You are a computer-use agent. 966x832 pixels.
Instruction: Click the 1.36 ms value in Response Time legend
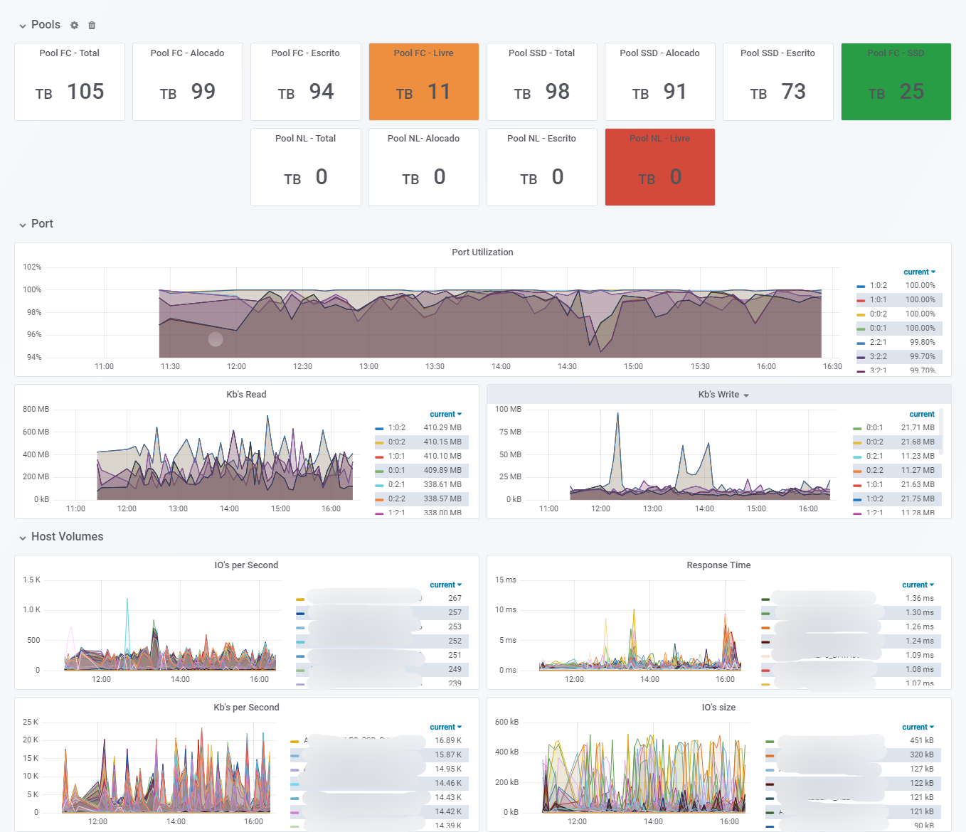pyautogui.click(x=920, y=599)
